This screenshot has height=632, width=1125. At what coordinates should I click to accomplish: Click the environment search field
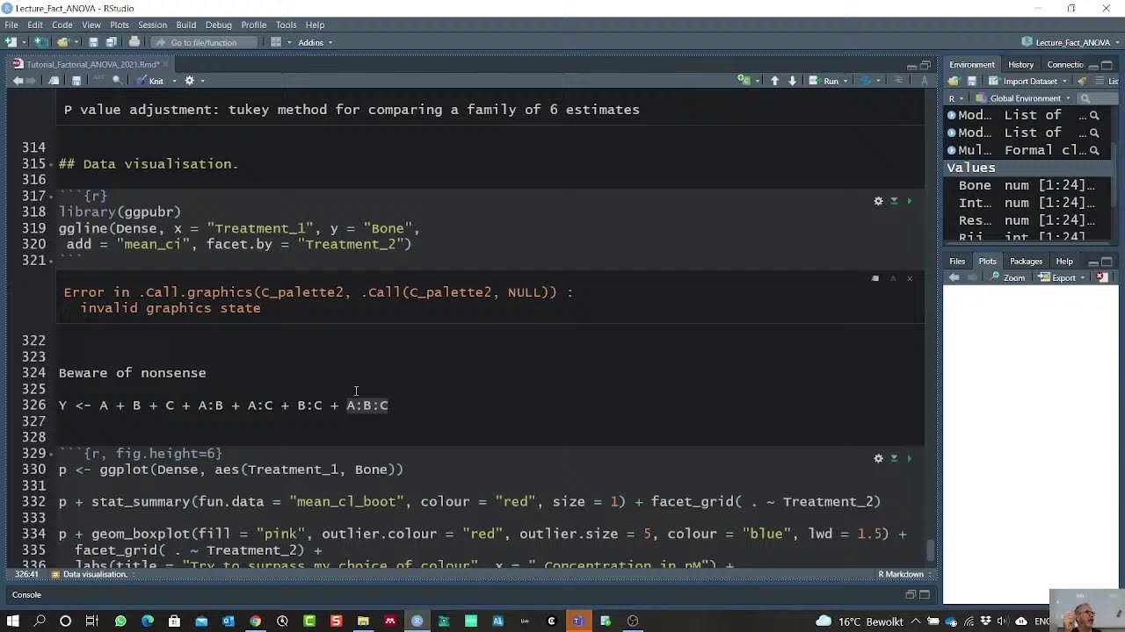coord(1097,98)
